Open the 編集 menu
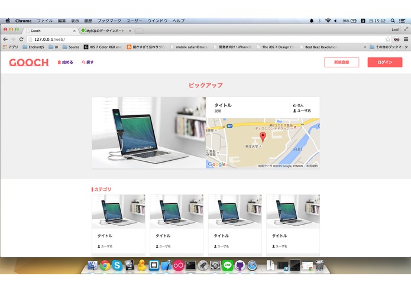This screenshot has width=411, height=292. coord(62,21)
